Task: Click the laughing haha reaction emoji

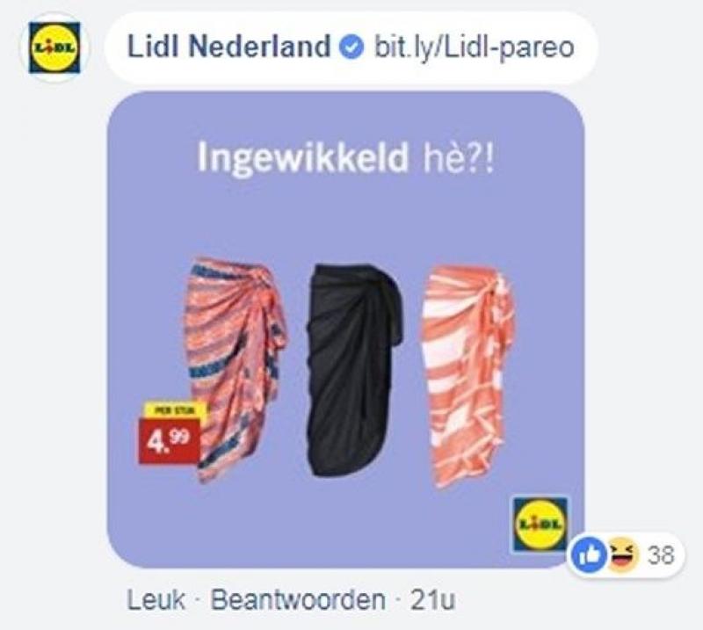Action: (x=623, y=556)
